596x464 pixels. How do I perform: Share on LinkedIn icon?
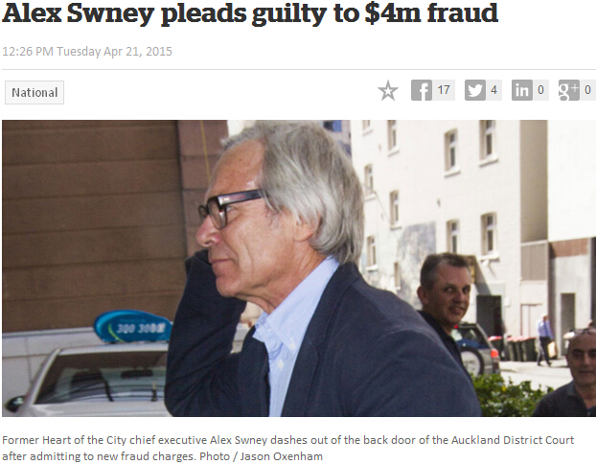[x=522, y=90]
